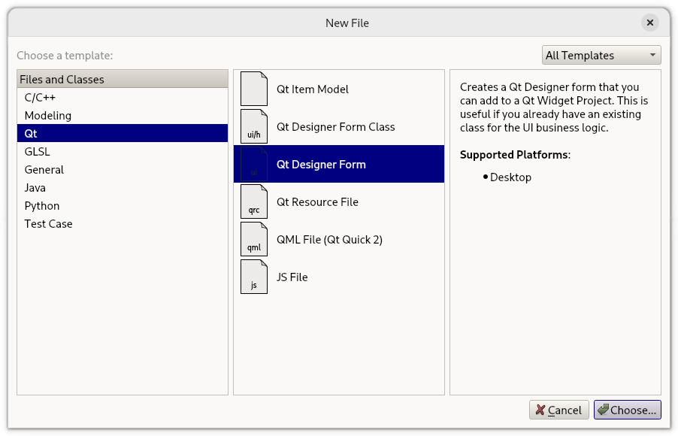Select the Qt Designer Form template label

pos(321,165)
